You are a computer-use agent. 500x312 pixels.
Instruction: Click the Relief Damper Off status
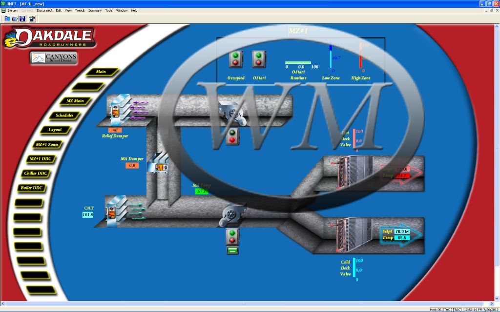point(115,130)
